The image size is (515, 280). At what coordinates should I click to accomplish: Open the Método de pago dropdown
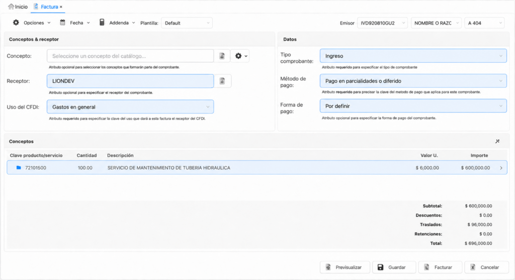[x=413, y=81]
